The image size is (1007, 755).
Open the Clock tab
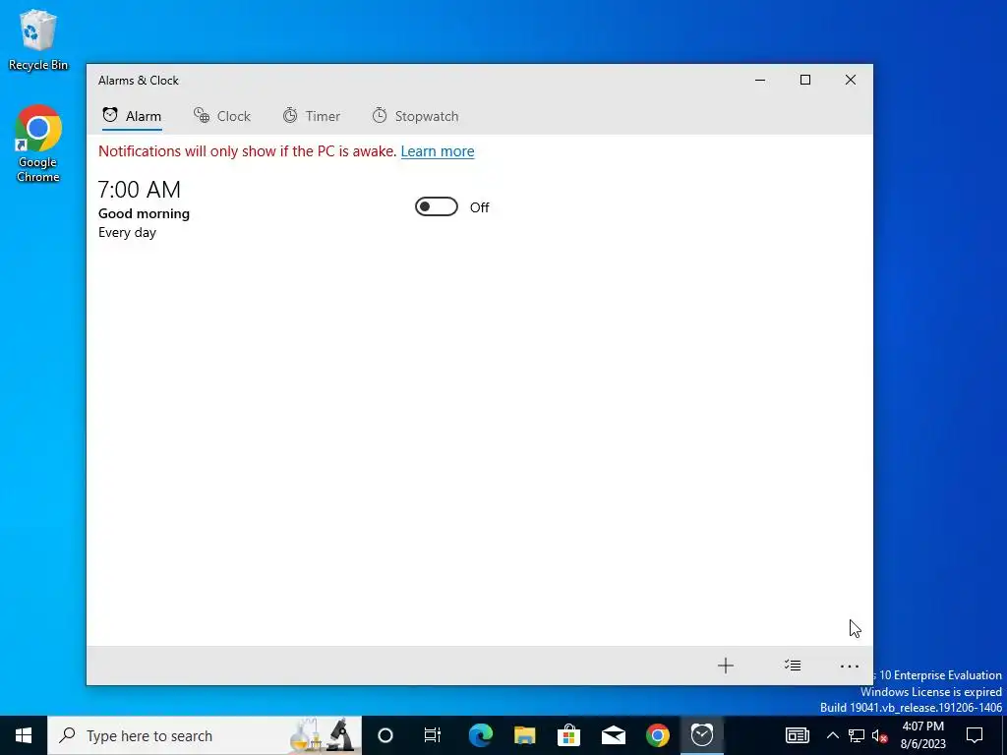pyautogui.click(x=222, y=116)
